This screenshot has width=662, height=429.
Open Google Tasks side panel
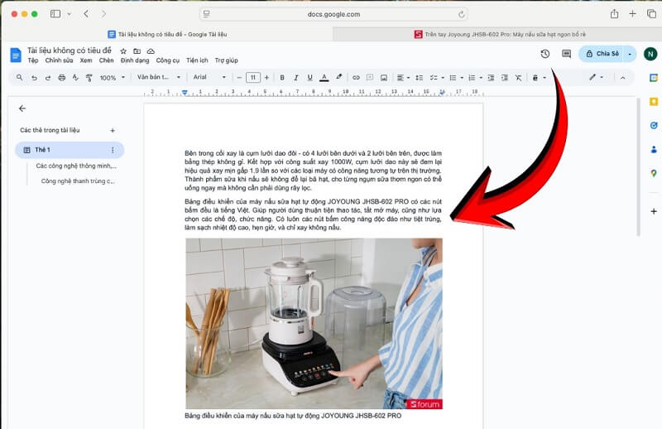click(x=654, y=126)
